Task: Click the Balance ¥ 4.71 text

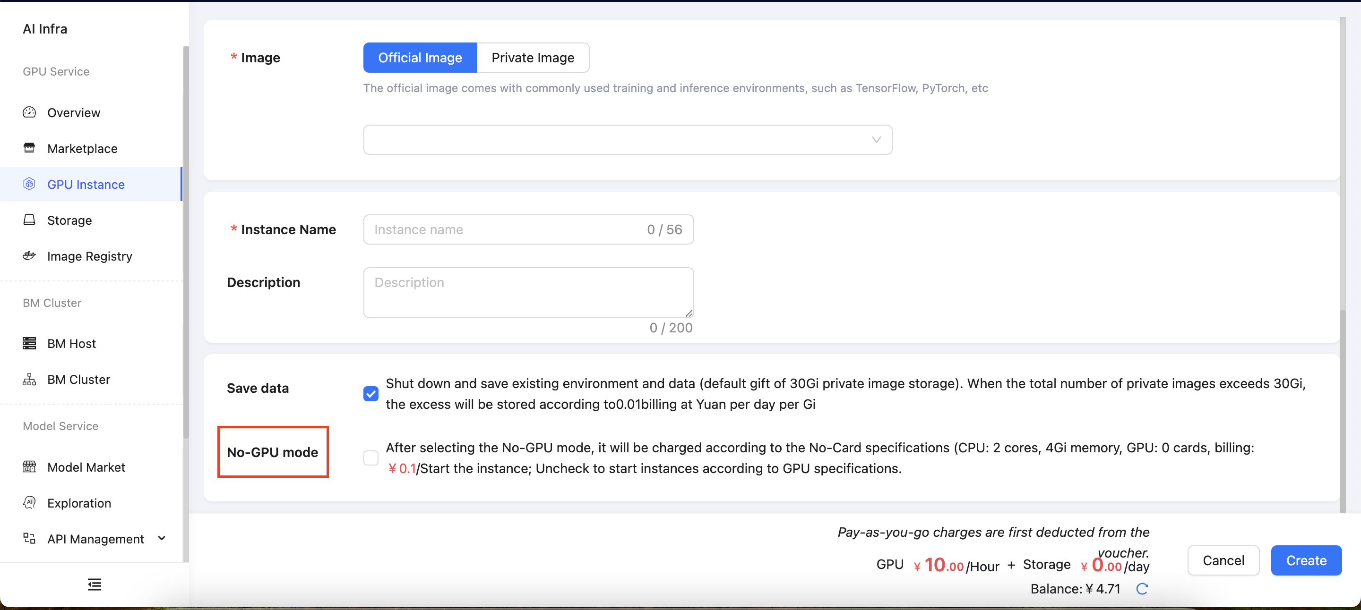Action: (1075, 589)
